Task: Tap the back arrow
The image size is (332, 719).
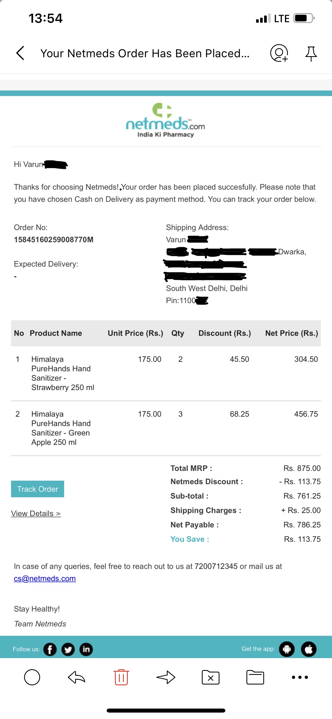Action: [20, 53]
